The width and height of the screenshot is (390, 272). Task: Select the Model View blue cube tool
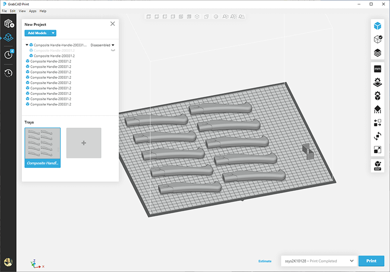377,26
